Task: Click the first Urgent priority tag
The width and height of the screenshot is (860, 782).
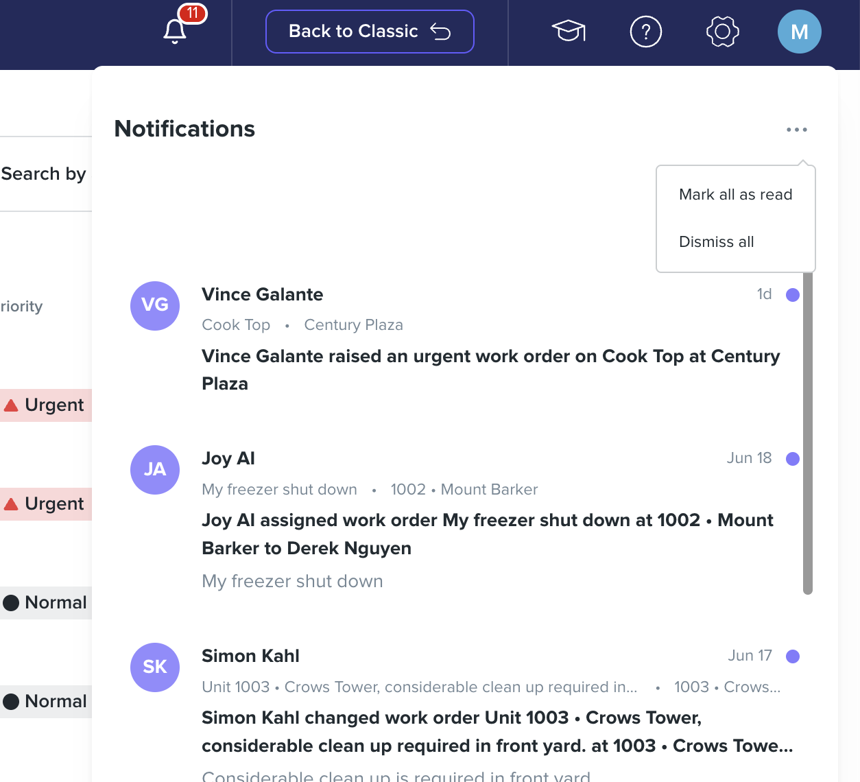Action: tap(45, 405)
